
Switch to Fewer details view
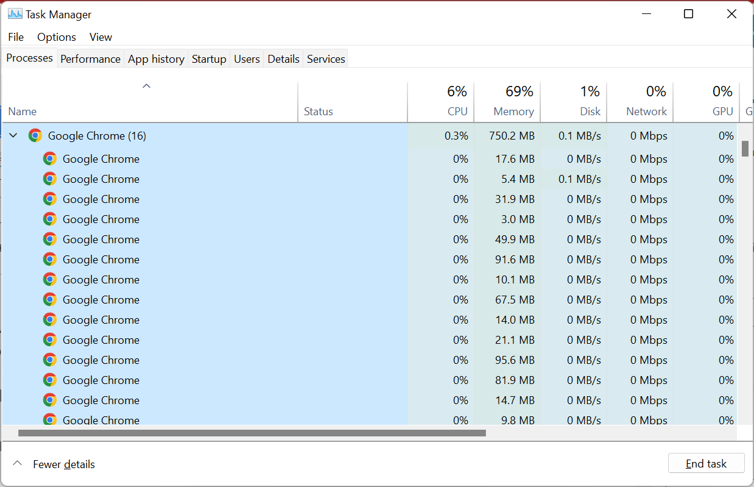point(54,464)
